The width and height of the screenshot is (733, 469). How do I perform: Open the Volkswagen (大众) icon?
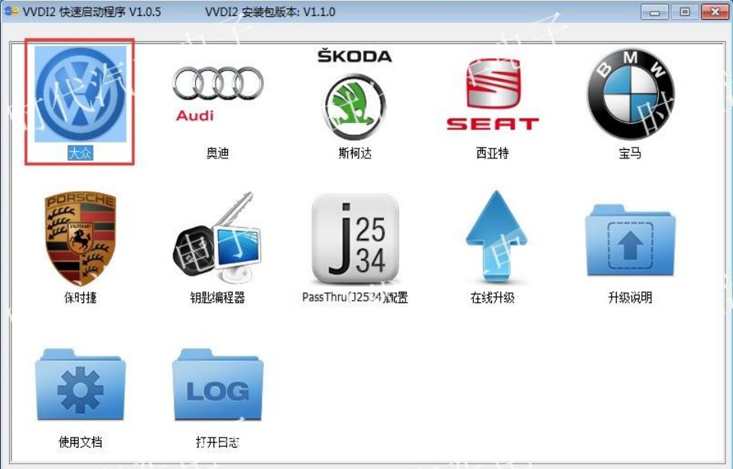click(80, 94)
